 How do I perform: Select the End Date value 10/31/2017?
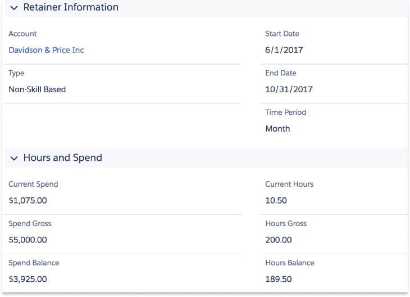[x=289, y=89]
